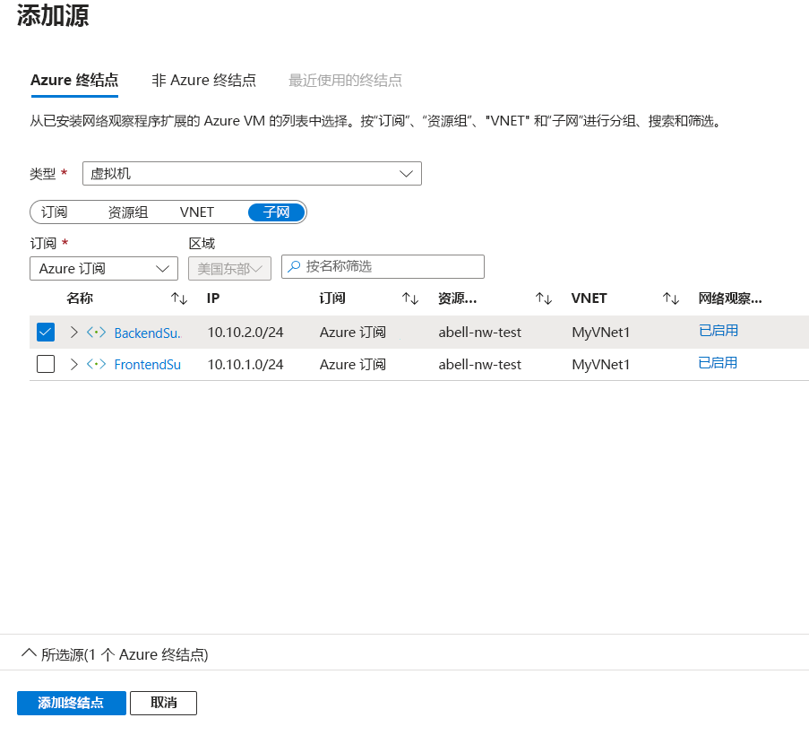
Task: Click the 添加终结点 button
Action: [x=71, y=703]
